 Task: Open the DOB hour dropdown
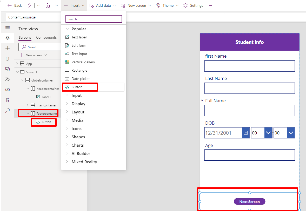coord(268,133)
